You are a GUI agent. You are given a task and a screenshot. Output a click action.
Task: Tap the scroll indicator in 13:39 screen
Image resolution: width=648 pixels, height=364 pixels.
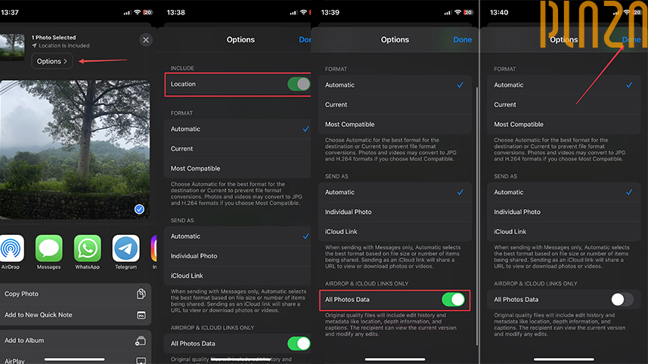point(477,216)
